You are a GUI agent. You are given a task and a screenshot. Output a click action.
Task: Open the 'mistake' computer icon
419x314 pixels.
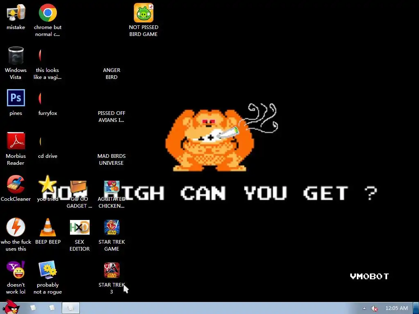tap(16, 13)
